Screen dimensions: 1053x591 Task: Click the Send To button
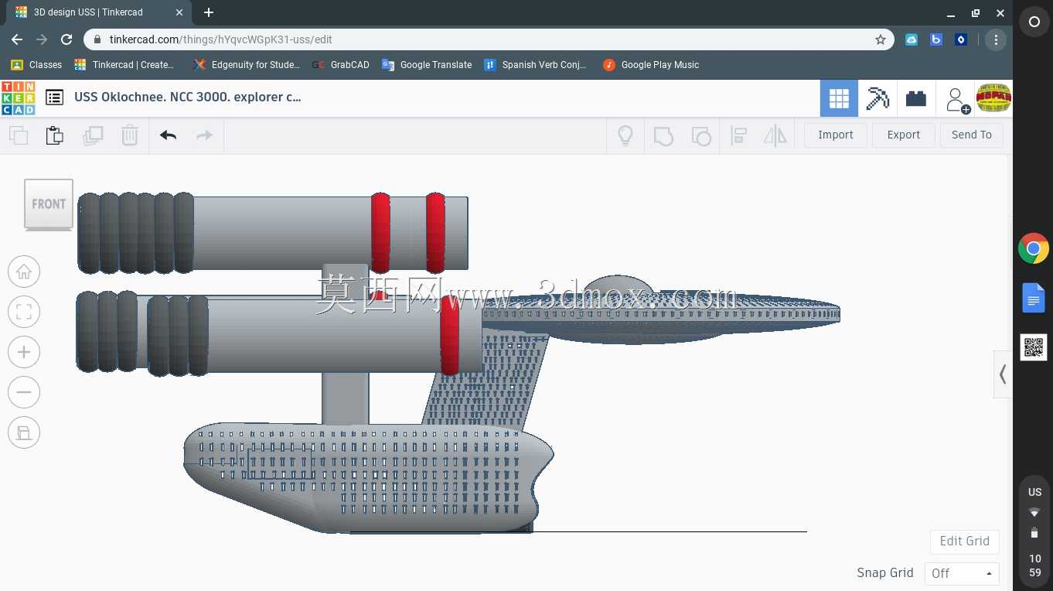(971, 135)
